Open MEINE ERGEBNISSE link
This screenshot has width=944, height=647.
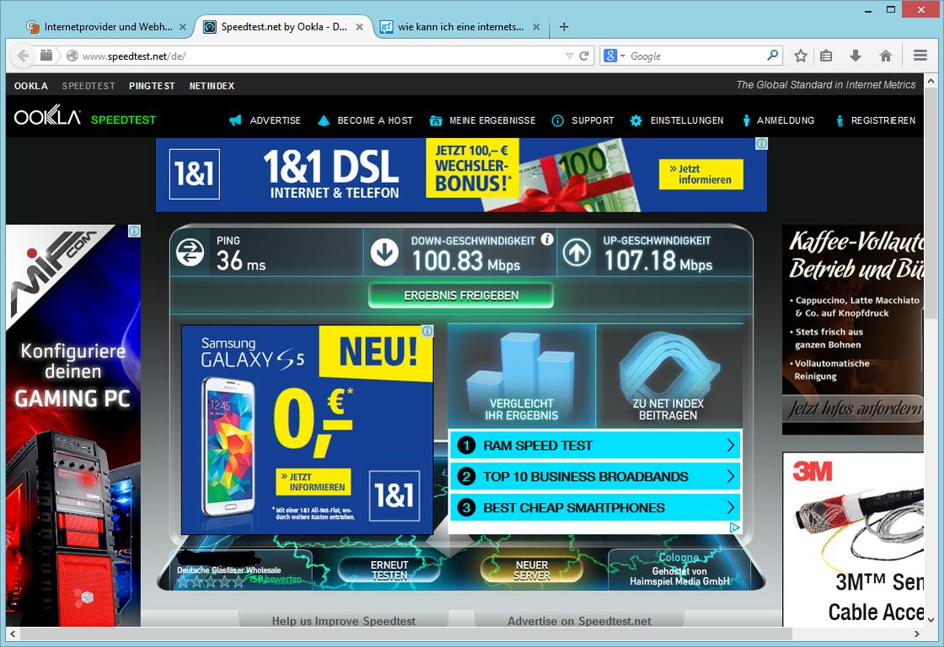492,120
